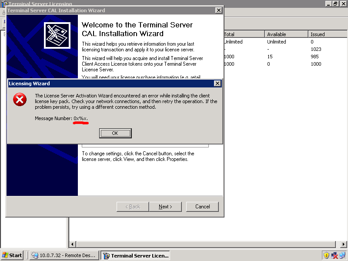Switch to the 10.0.7.32 Remote Desktop taskbar button

point(64,255)
